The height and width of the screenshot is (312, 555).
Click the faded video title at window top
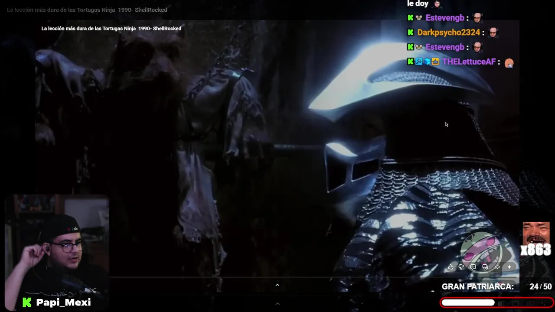(x=87, y=10)
